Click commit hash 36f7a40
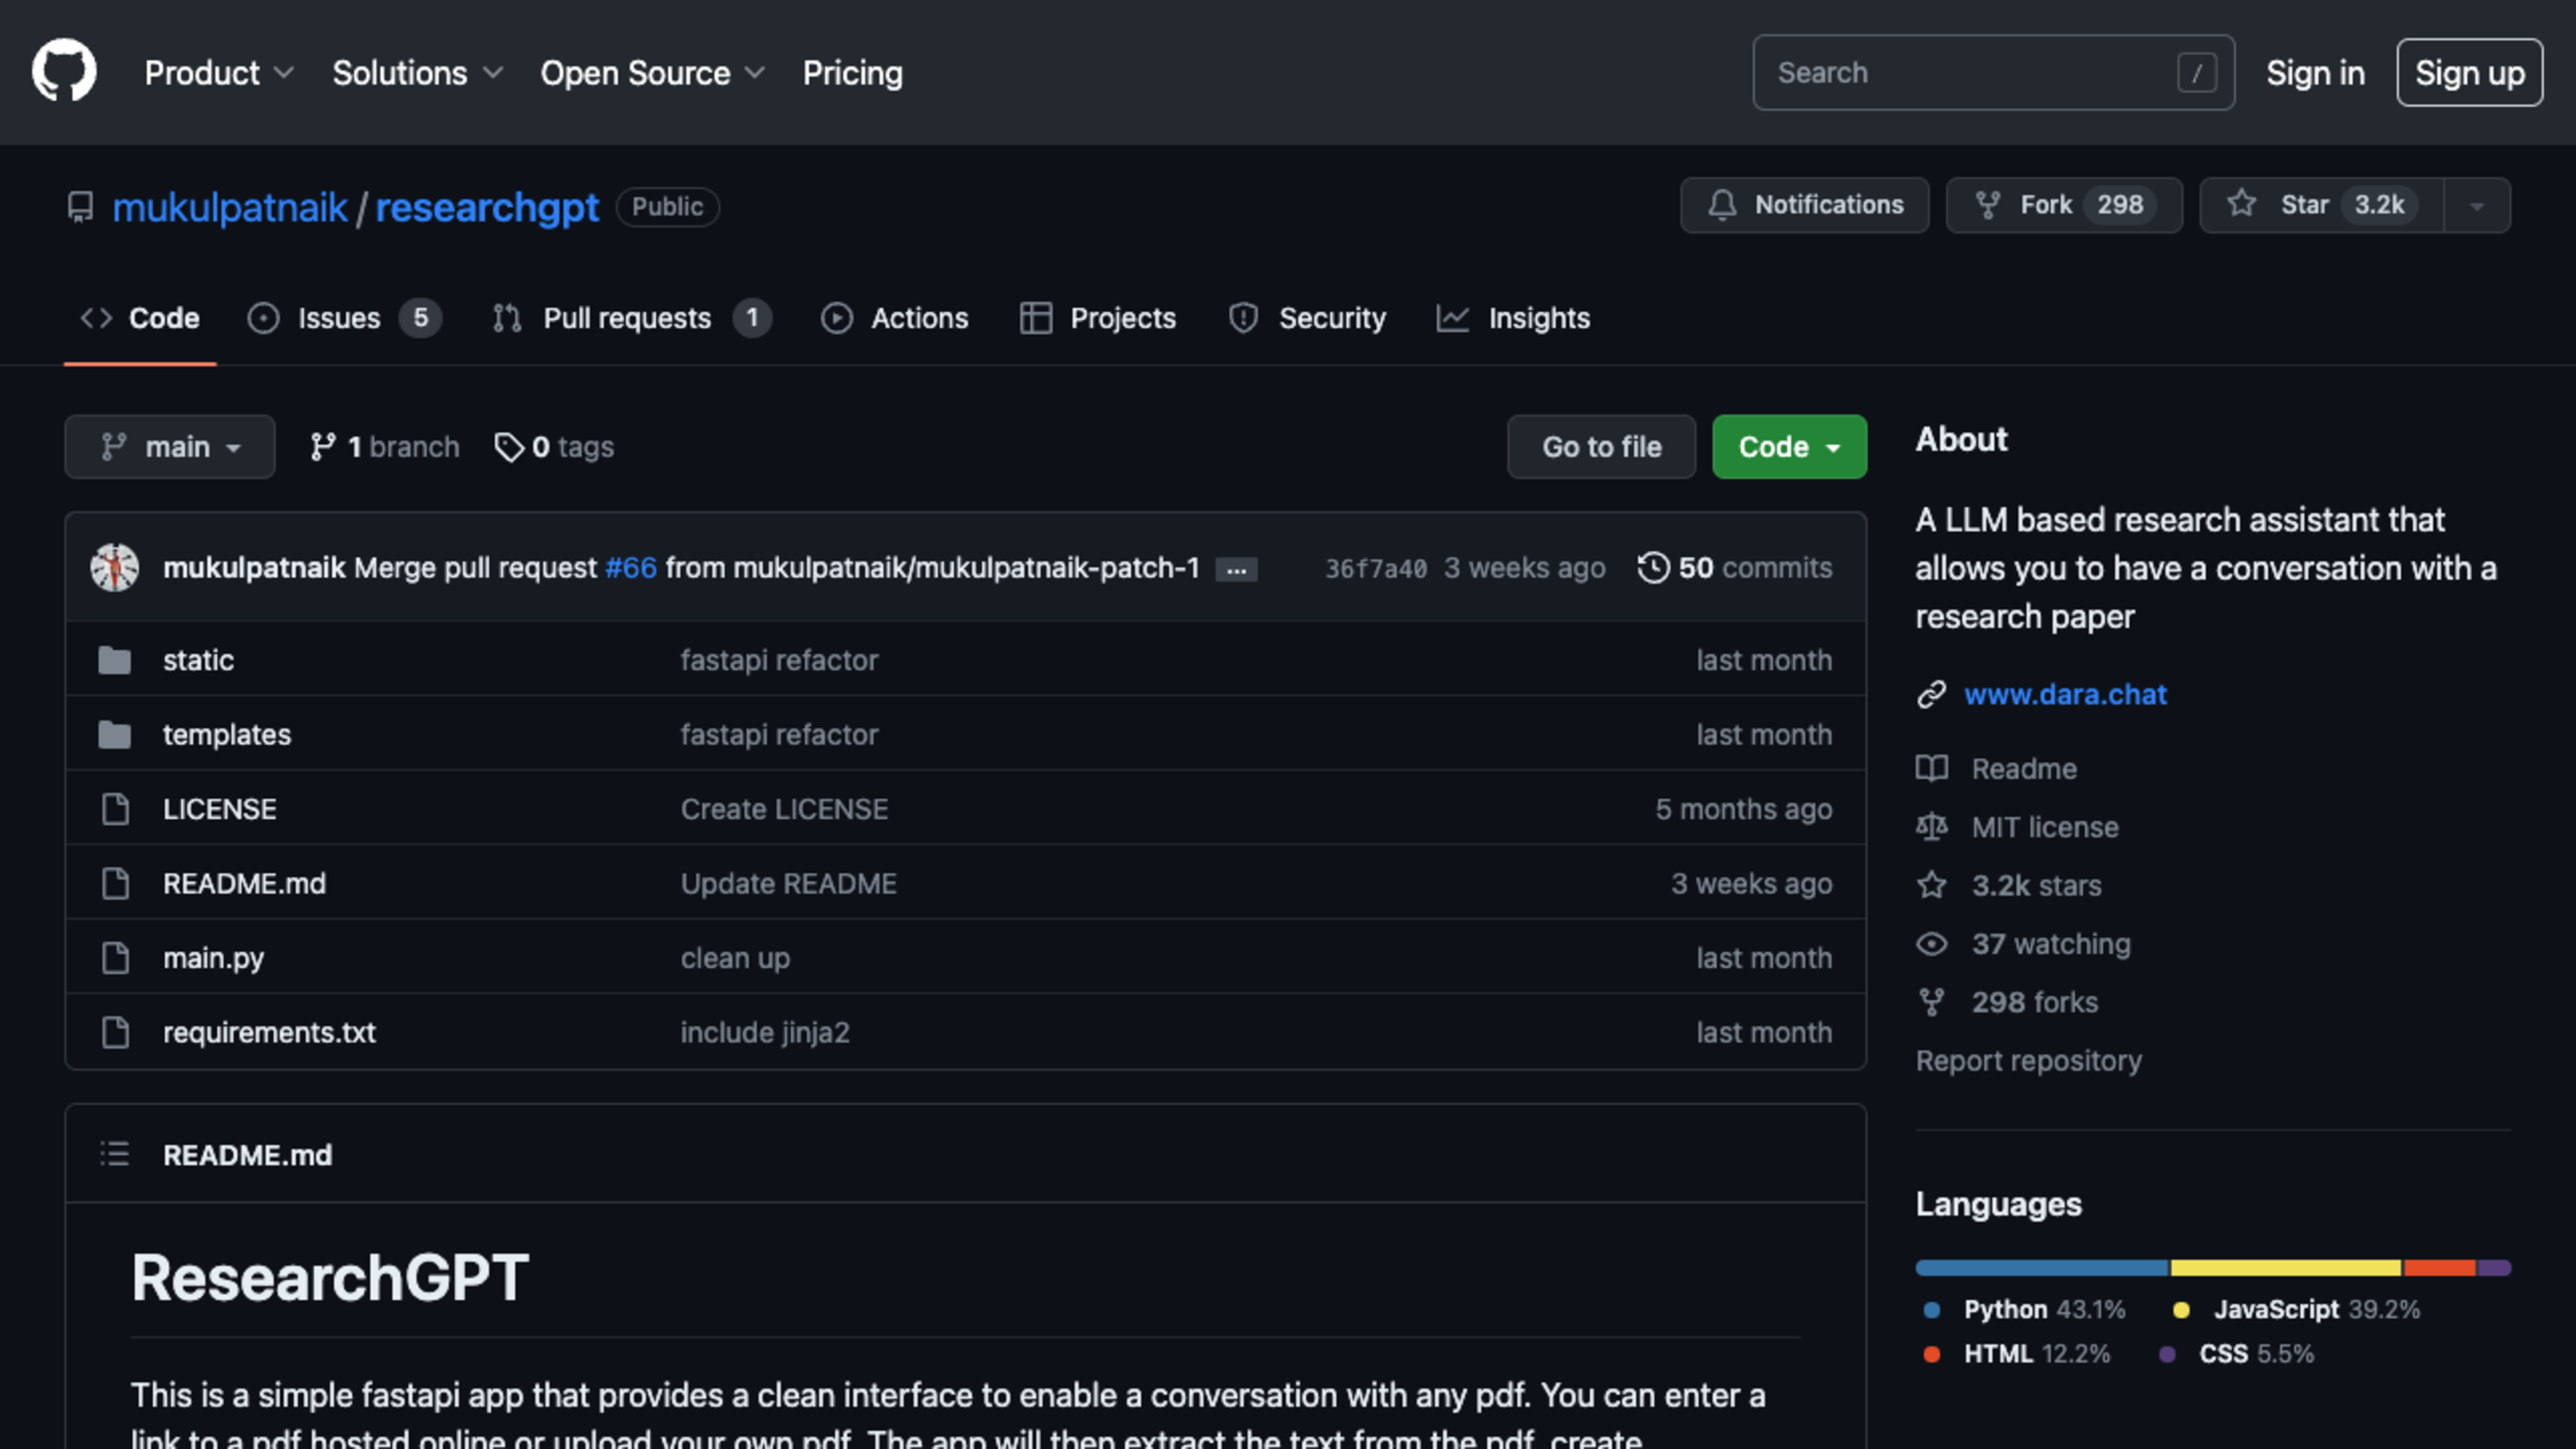 coord(1376,569)
